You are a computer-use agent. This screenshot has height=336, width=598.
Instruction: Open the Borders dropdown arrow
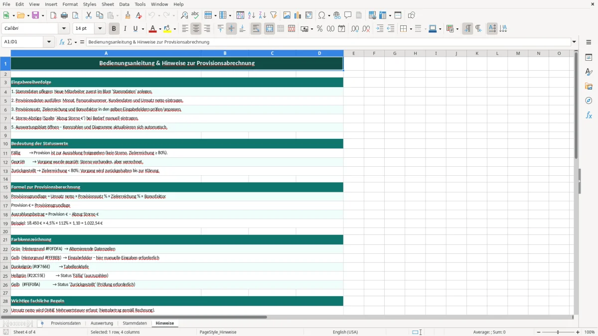click(x=411, y=29)
